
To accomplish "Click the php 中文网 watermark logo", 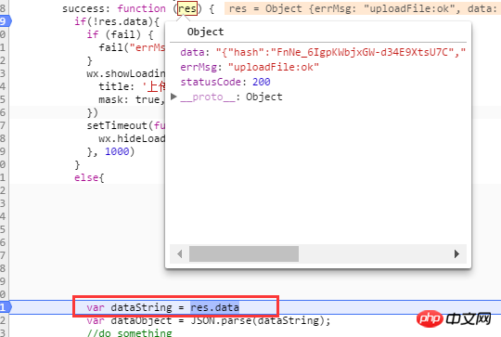I will (454, 318).
